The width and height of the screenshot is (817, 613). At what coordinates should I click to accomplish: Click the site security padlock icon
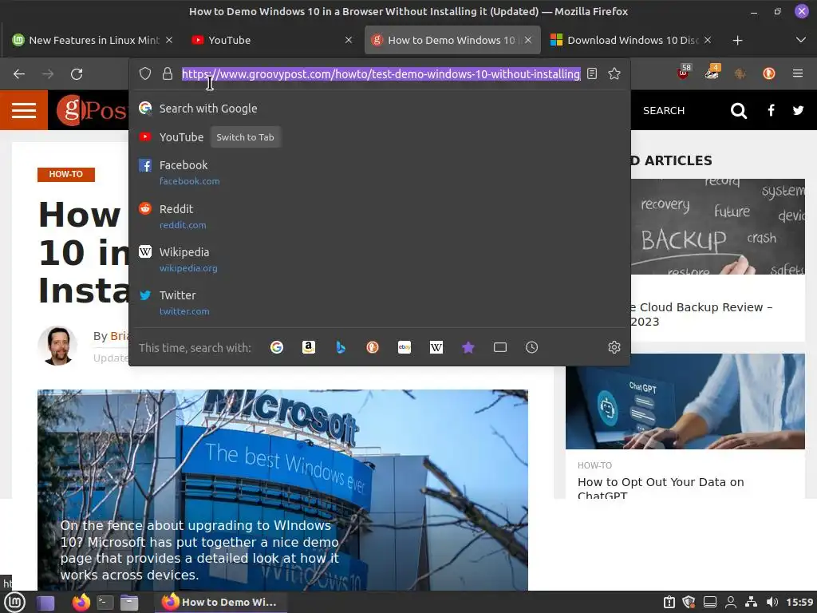pyautogui.click(x=168, y=74)
